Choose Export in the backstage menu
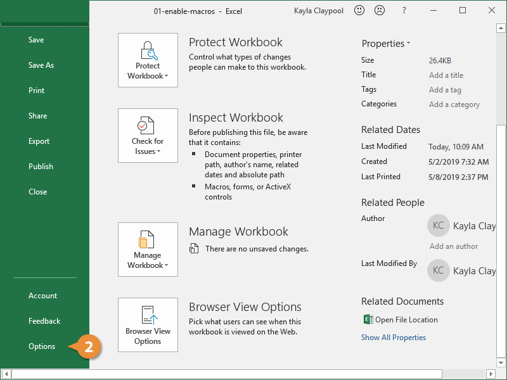507x380 pixels. pyautogui.click(x=39, y=141)
